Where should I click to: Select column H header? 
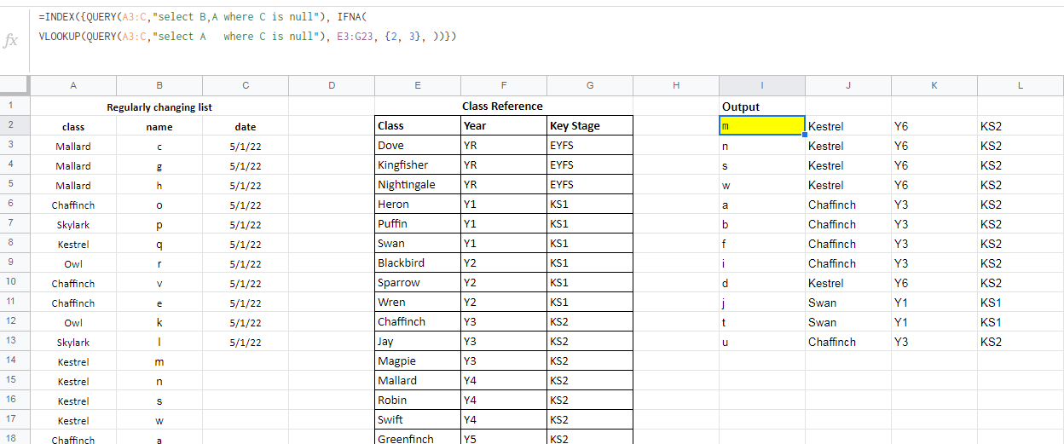[676, 85]
